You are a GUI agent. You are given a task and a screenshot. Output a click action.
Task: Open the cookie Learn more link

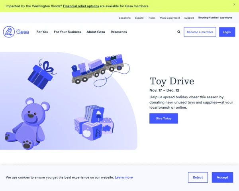pyautogui.click(x=123, y=177)
